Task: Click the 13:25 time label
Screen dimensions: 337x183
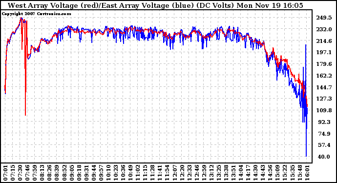Action: pyautogui.click(x=219, y=173)
